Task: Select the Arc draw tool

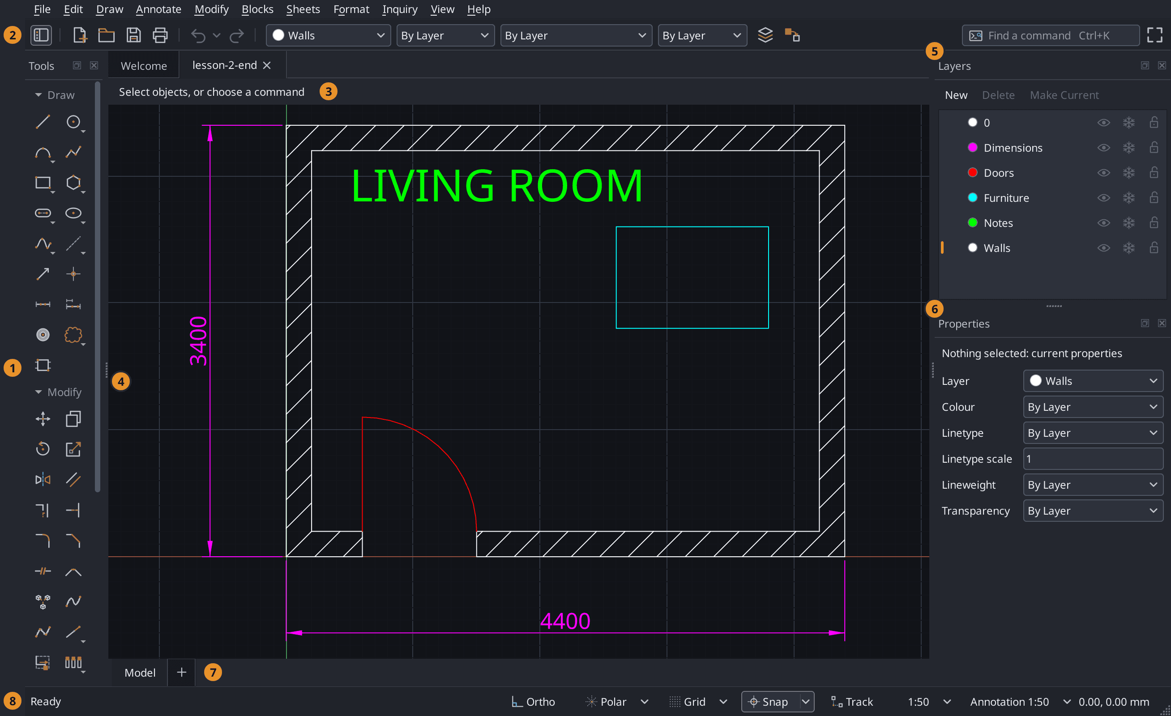Action: 43,153
